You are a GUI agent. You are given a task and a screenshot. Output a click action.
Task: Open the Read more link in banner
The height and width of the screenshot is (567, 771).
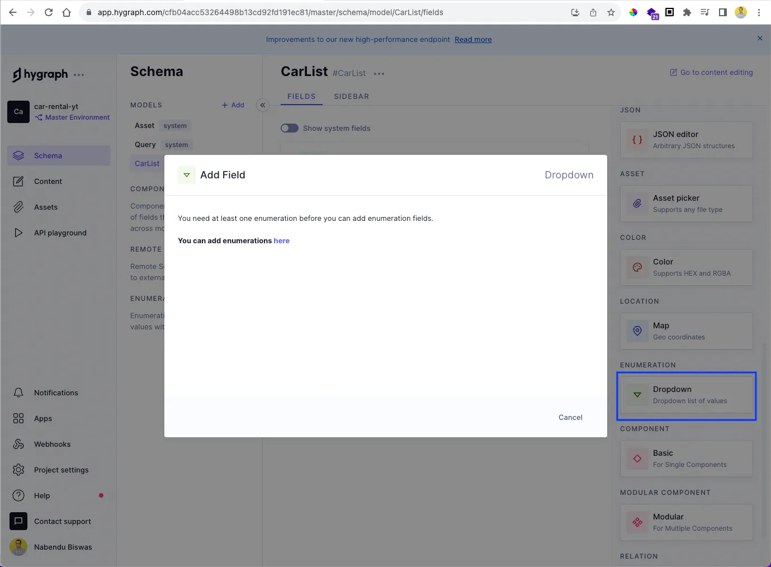point(473,39)
